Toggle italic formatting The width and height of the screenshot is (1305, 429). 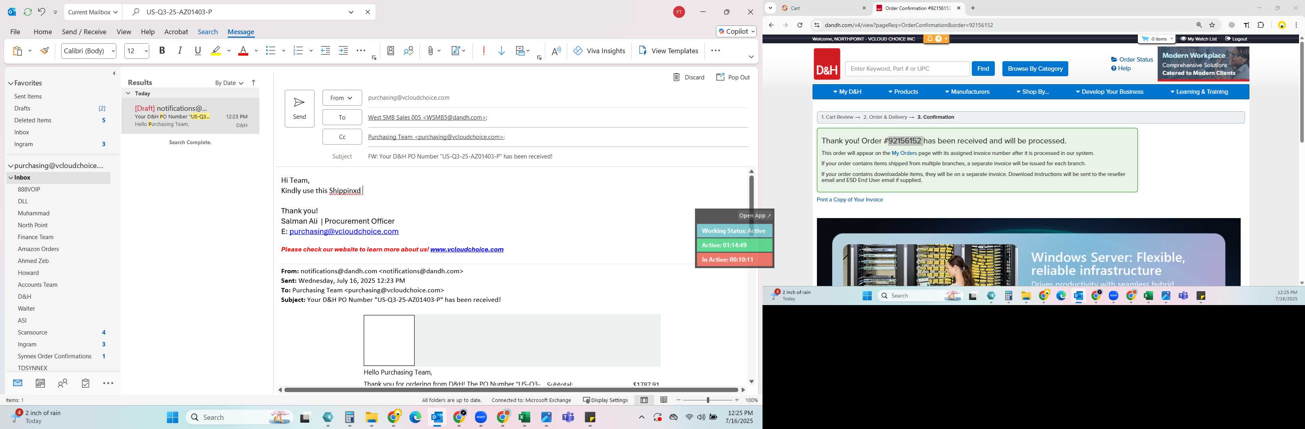pos(180,51)
